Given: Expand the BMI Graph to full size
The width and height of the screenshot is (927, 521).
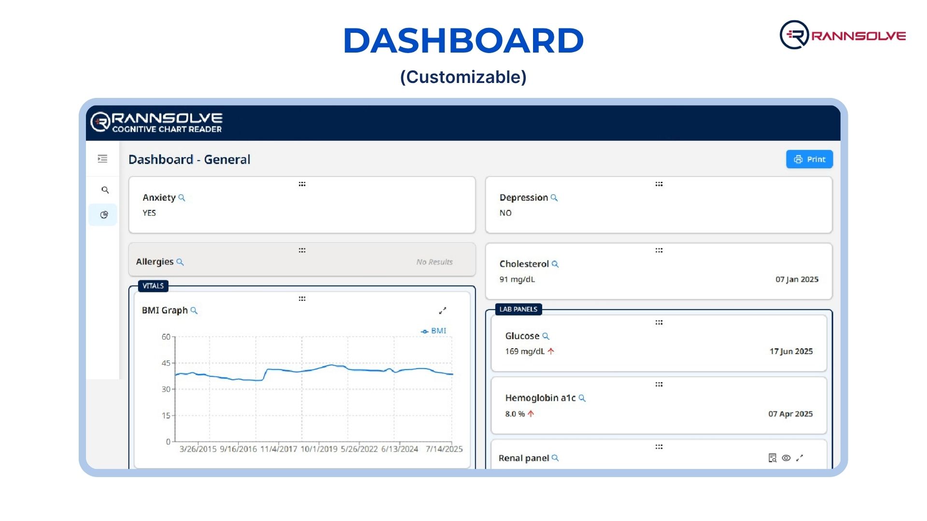Looking at the screenshot, I should pyautogui.click(x=442, y=311).
